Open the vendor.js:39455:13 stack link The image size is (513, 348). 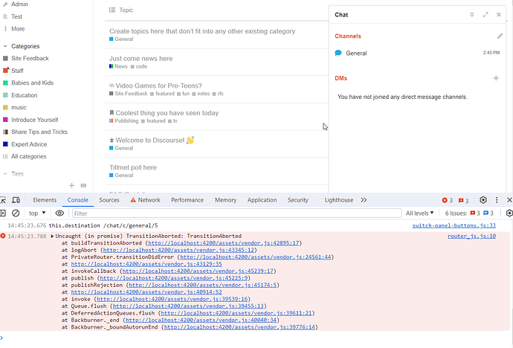(x=188, y=306)
